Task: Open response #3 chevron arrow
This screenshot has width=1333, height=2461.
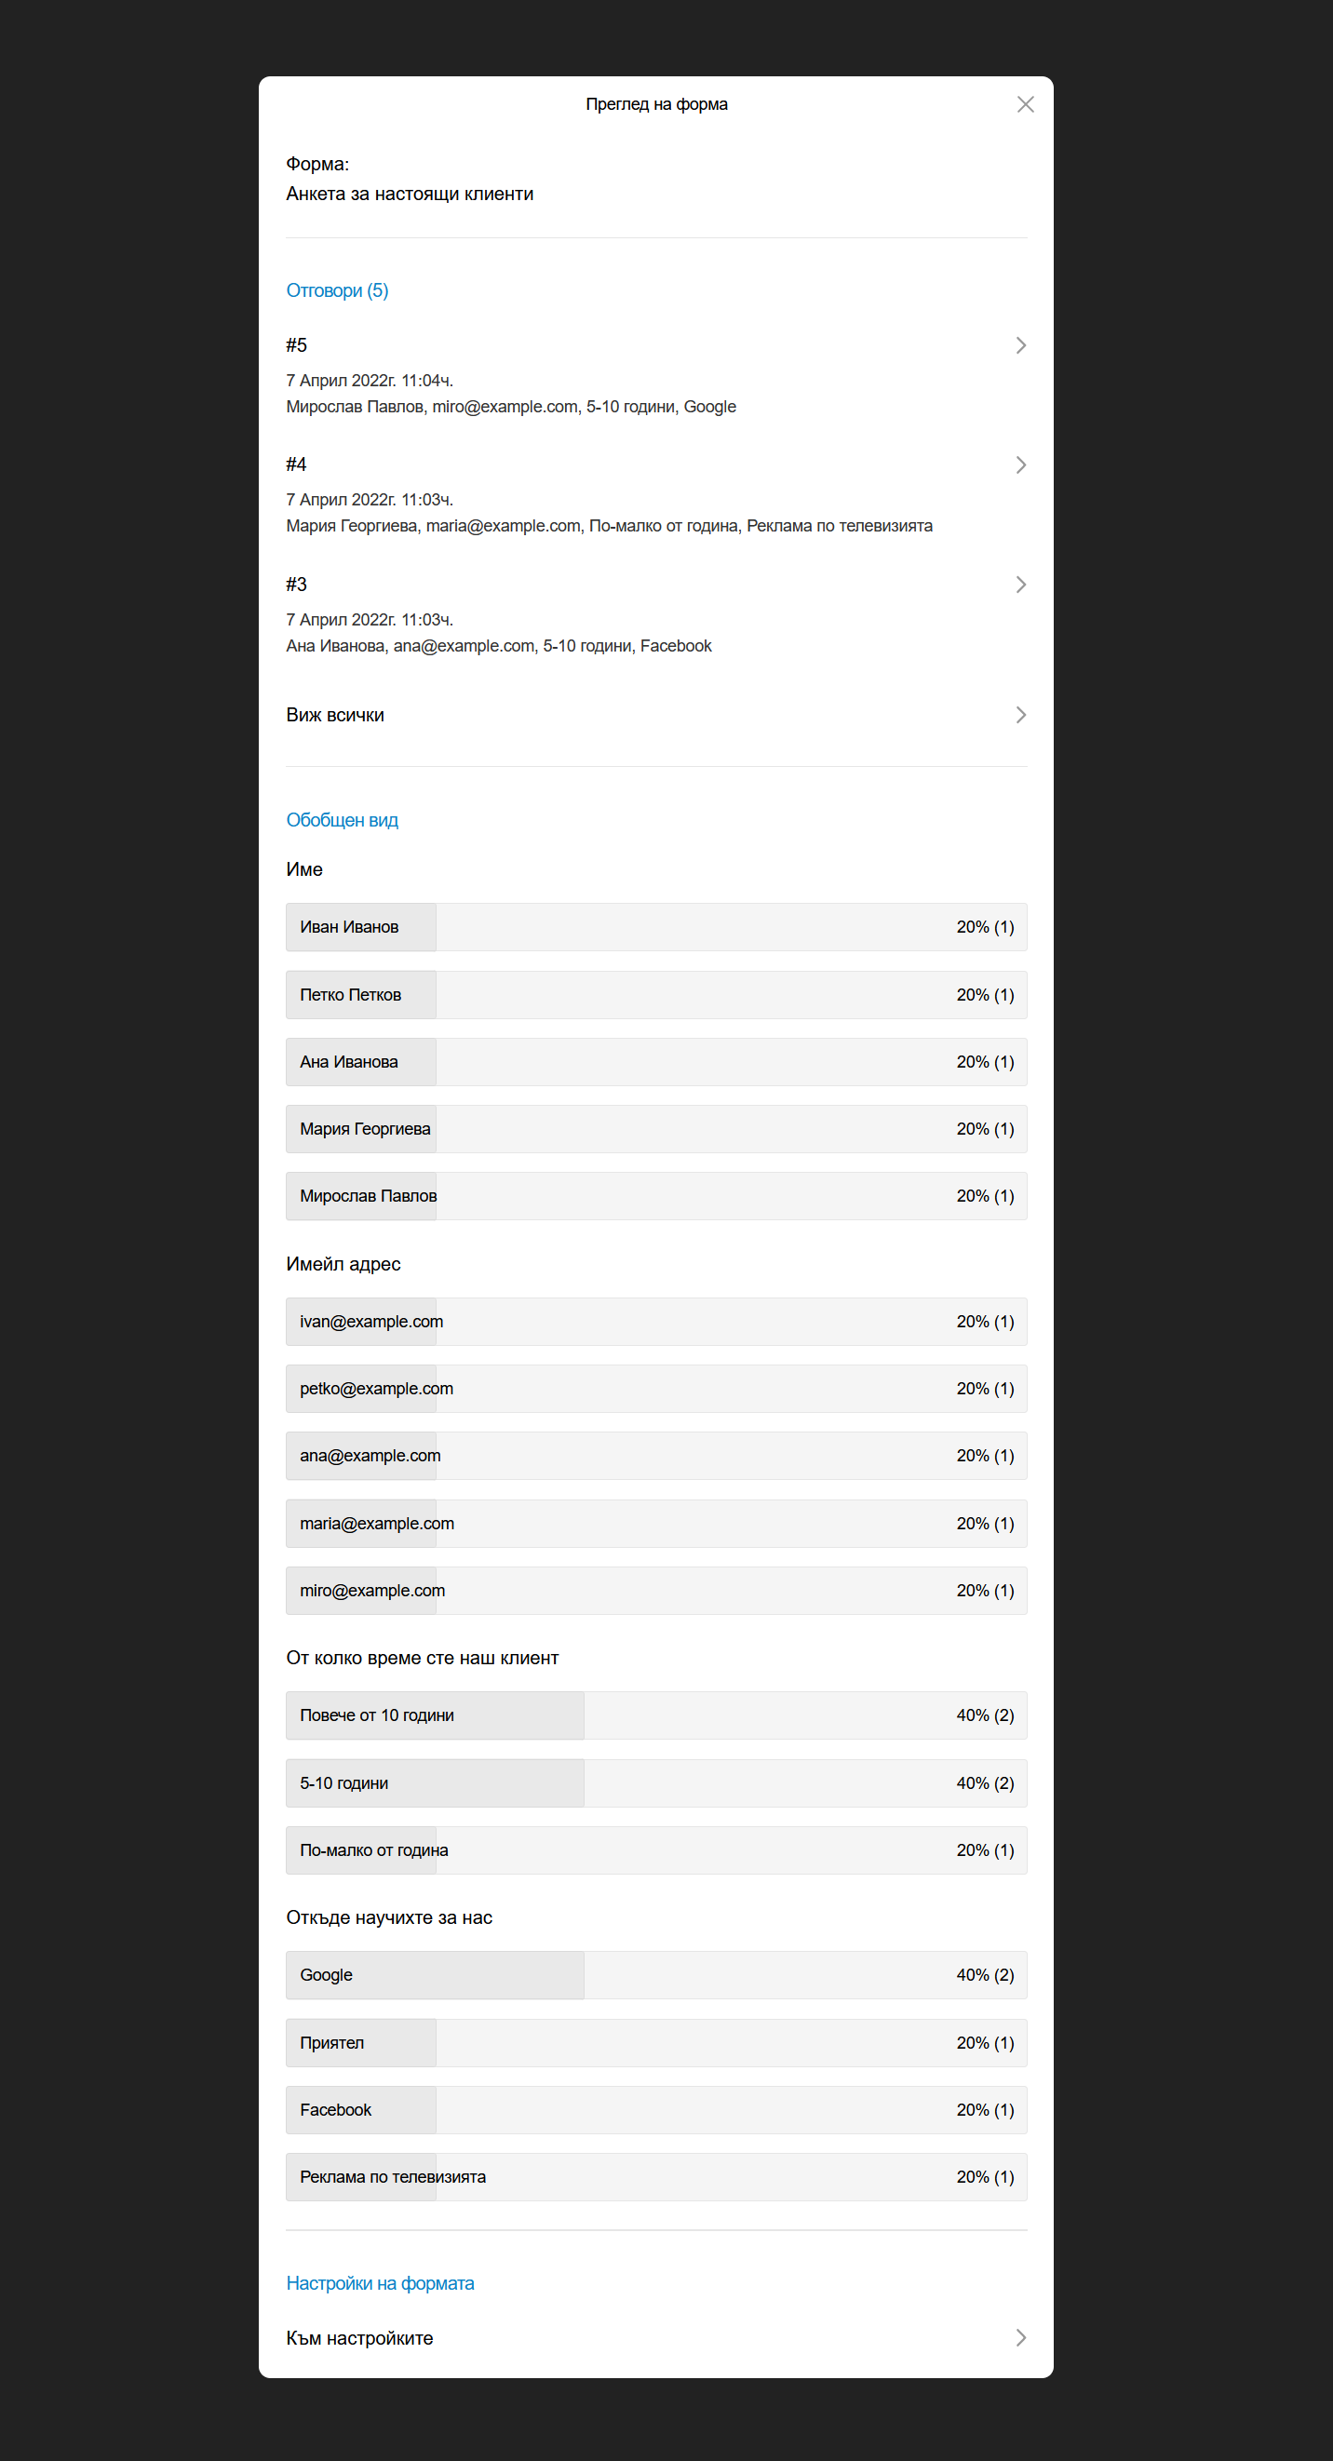Action: (1020, 584)
